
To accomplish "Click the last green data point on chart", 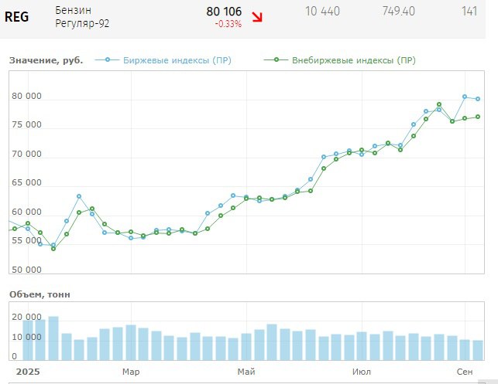I will (x=478, y=117).
